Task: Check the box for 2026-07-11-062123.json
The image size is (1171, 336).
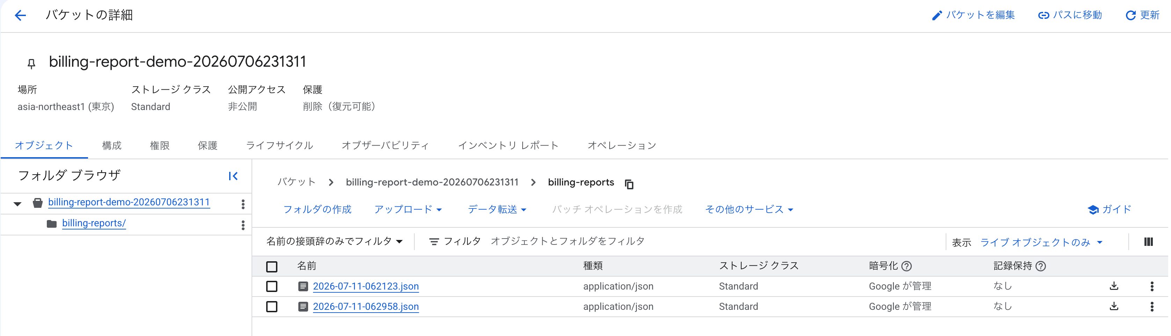Action: 272,286
